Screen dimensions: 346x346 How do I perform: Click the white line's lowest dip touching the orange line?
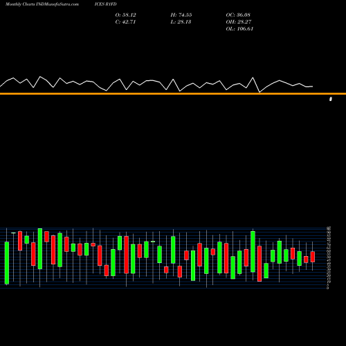click(259, 92)
